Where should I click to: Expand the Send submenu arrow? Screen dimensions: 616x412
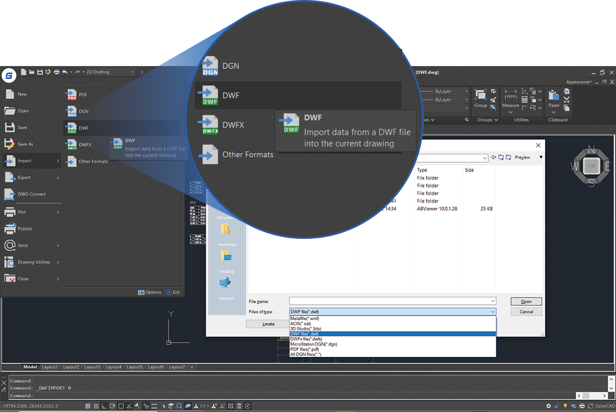58,246
